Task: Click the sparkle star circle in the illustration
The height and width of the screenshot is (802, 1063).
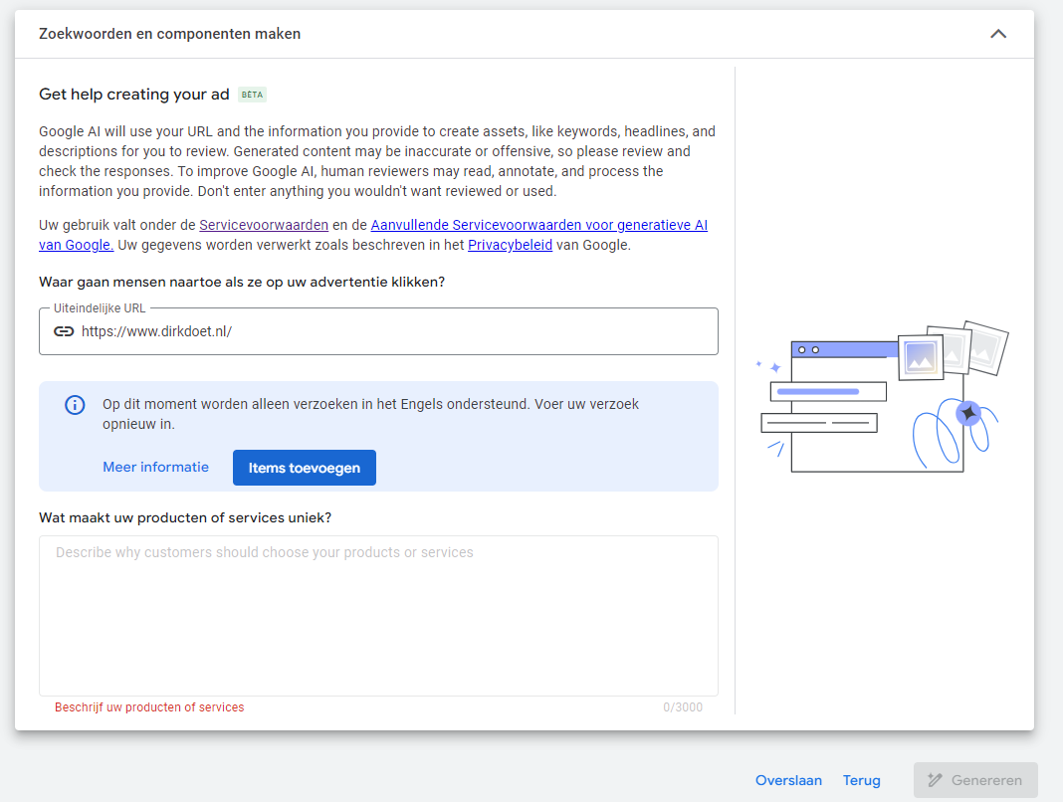Action: [x=967, y=413]
